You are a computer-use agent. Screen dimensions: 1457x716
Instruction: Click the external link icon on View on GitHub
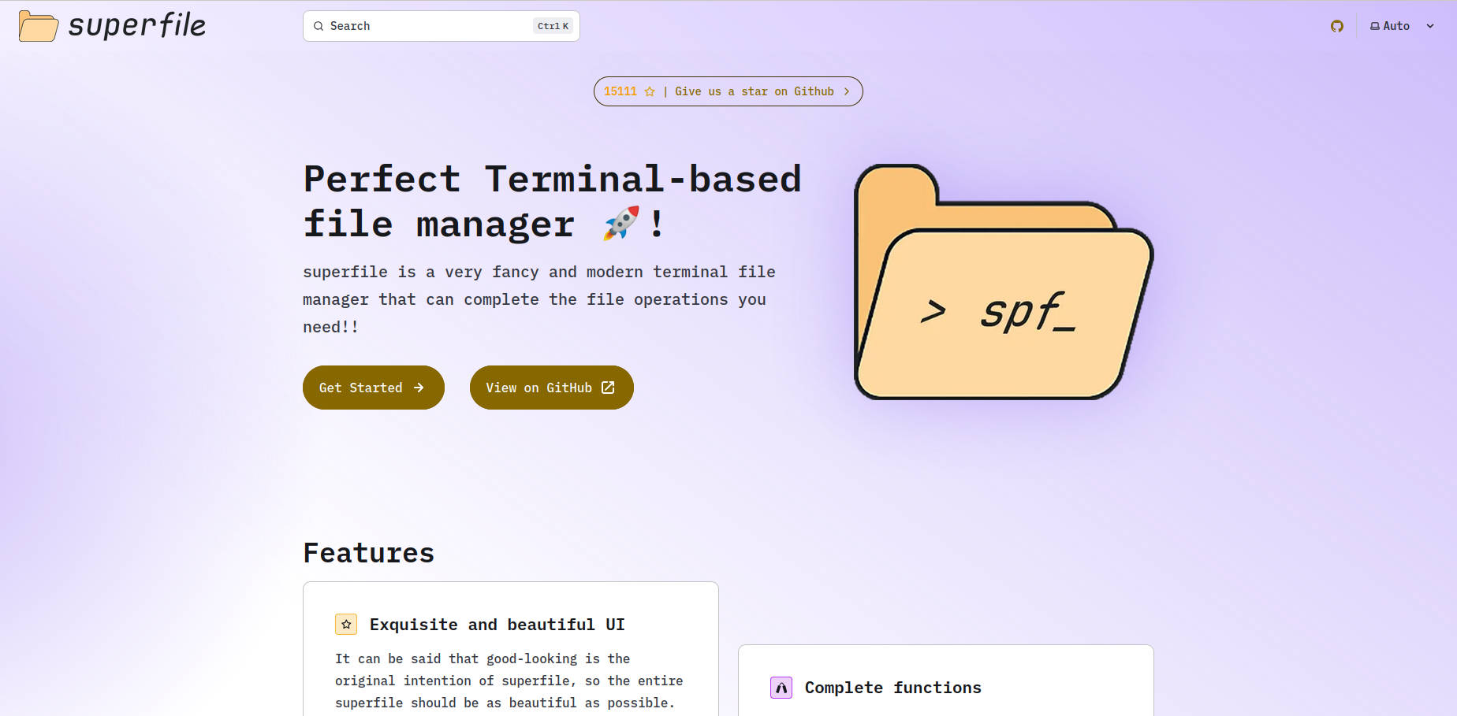pos(608,388)
